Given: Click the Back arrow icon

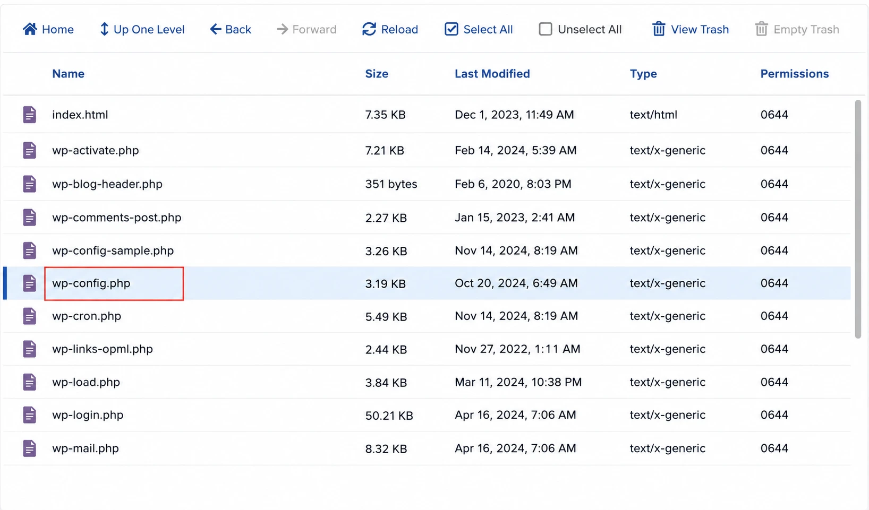Looking at the screenshot, I should [215, 29].
